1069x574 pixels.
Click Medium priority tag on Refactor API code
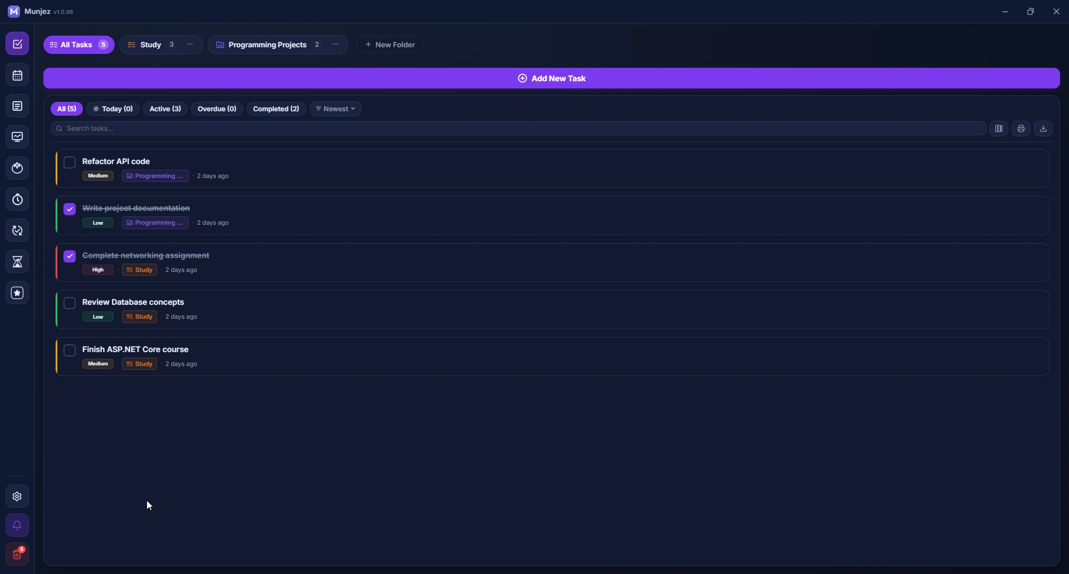[x=98, y=176]
